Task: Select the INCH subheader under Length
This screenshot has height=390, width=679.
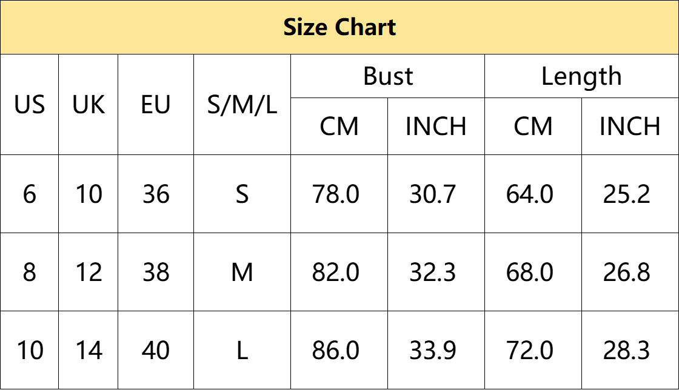Action: coord(630,126)
